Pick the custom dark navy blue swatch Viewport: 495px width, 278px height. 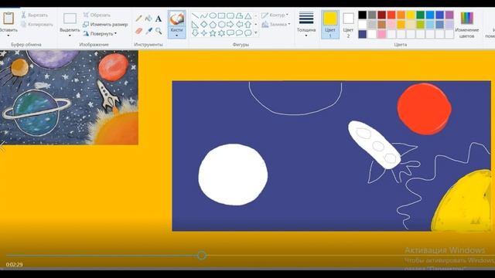coord(363,34)
